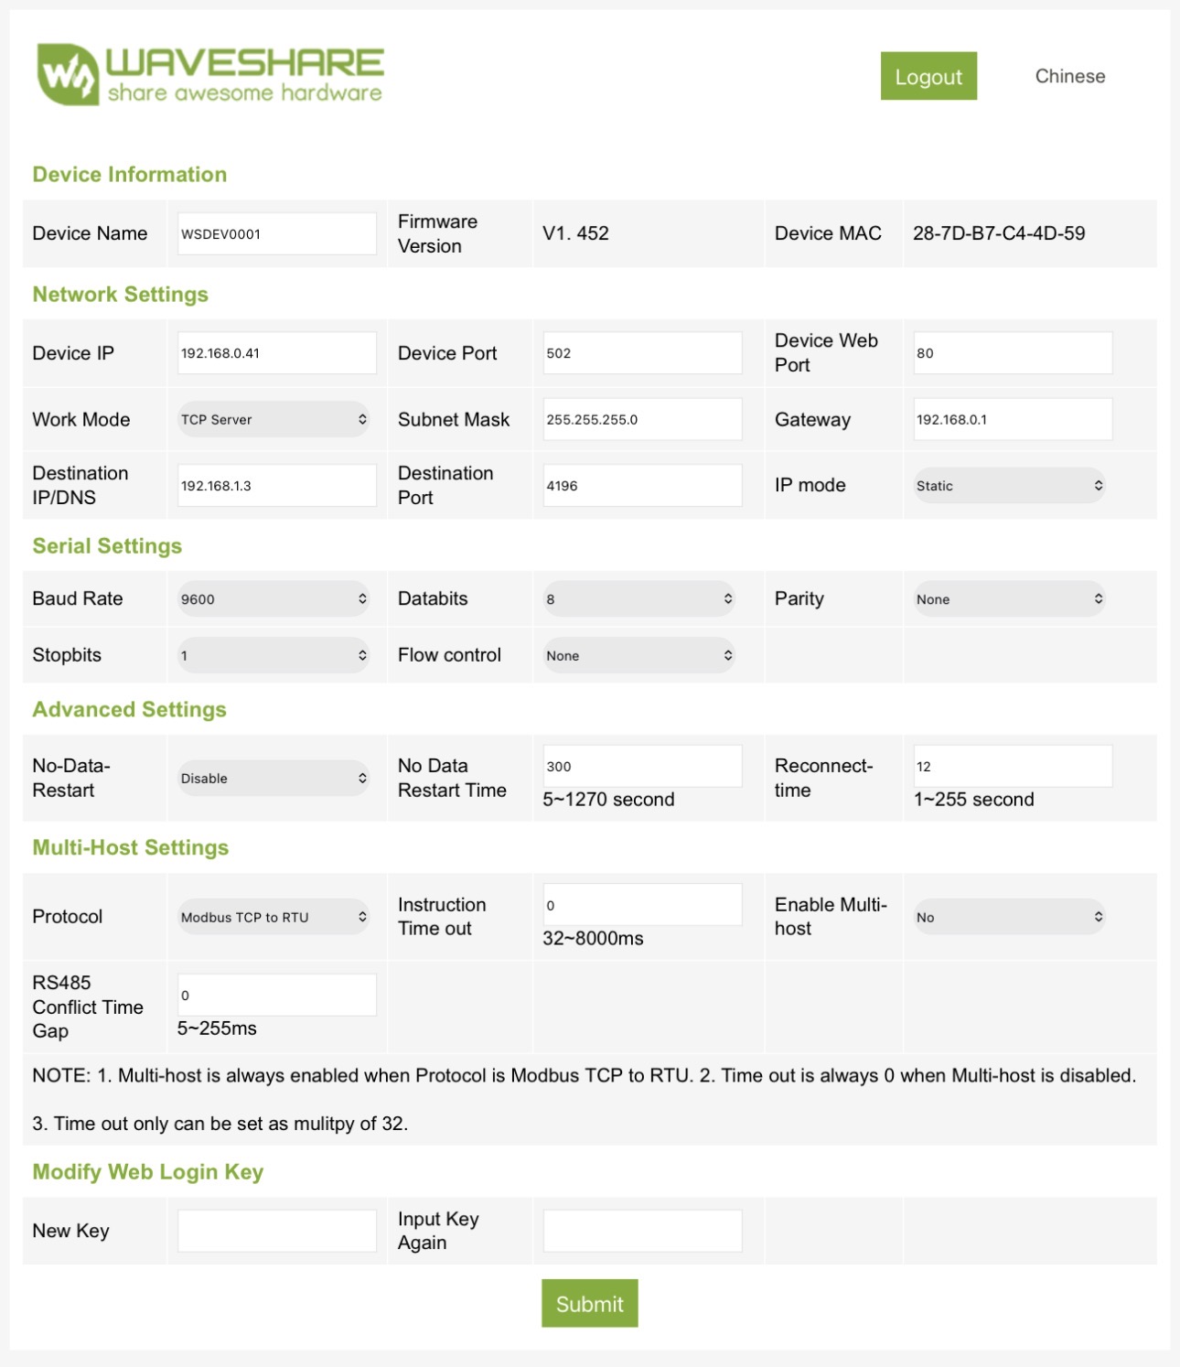Click the Device IP input field
This screenshot has width=1180, height=1367.
[276, 353]
